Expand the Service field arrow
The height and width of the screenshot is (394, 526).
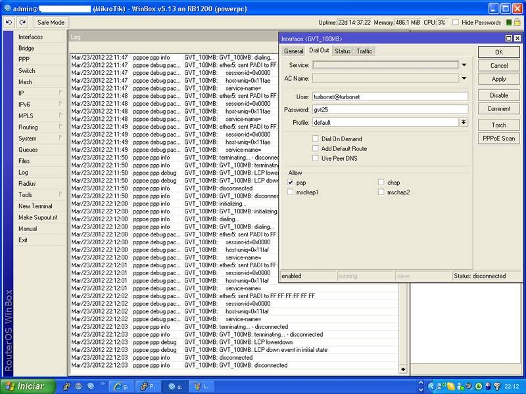(x=464, y=64)
